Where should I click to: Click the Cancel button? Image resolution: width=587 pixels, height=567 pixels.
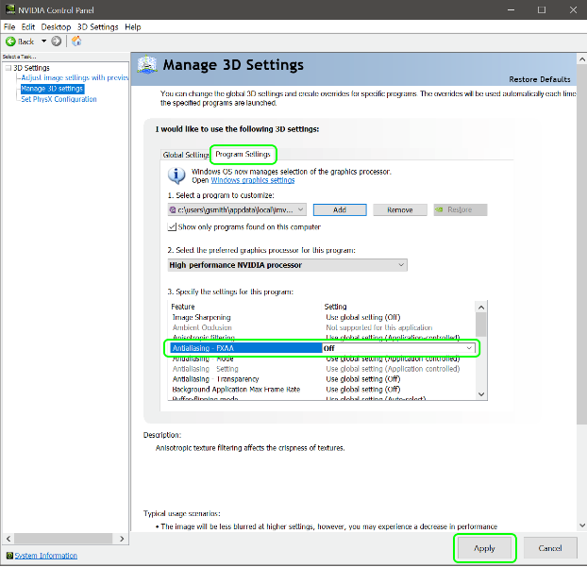550,548
